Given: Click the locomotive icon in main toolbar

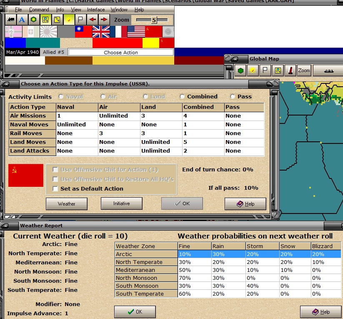Looking at the screenshot, I should coord(11,20).
